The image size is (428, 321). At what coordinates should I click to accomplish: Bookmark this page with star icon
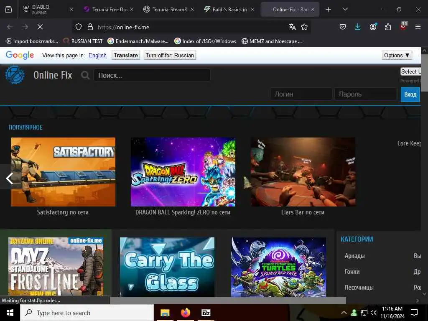(304, 27)
